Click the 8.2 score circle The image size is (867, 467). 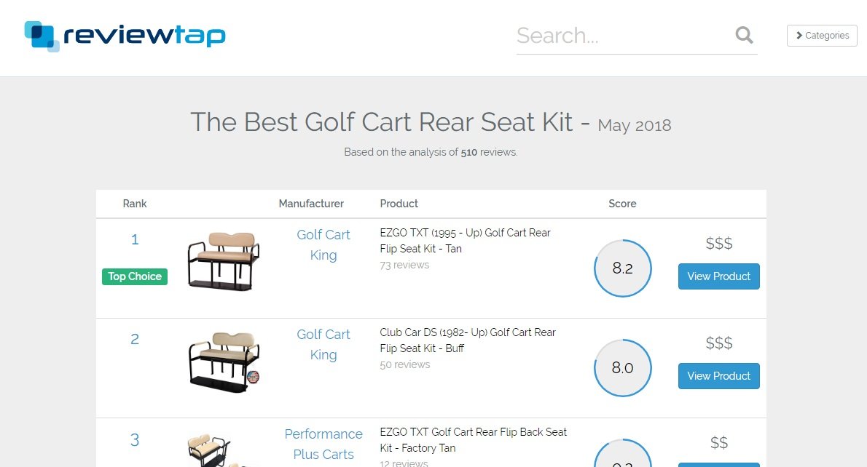point(623,268)
